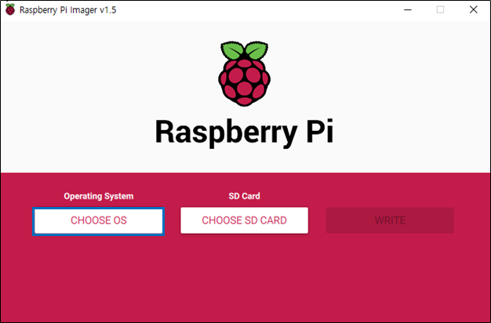Click the greyed-out WRITE button
This screenshot has width=491, height=323.
click(x=390, y=220)
